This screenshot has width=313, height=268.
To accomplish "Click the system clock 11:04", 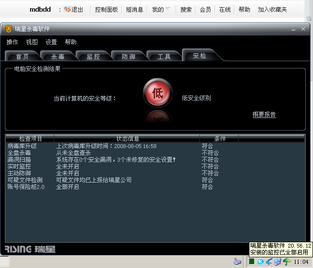I will point(301,262).
